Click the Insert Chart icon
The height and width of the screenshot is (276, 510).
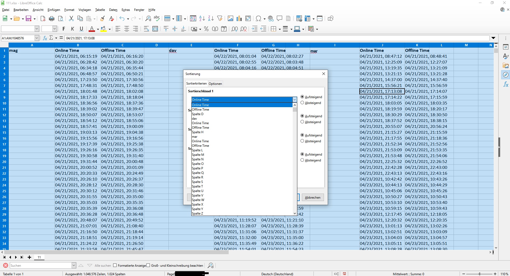(239, 19)
